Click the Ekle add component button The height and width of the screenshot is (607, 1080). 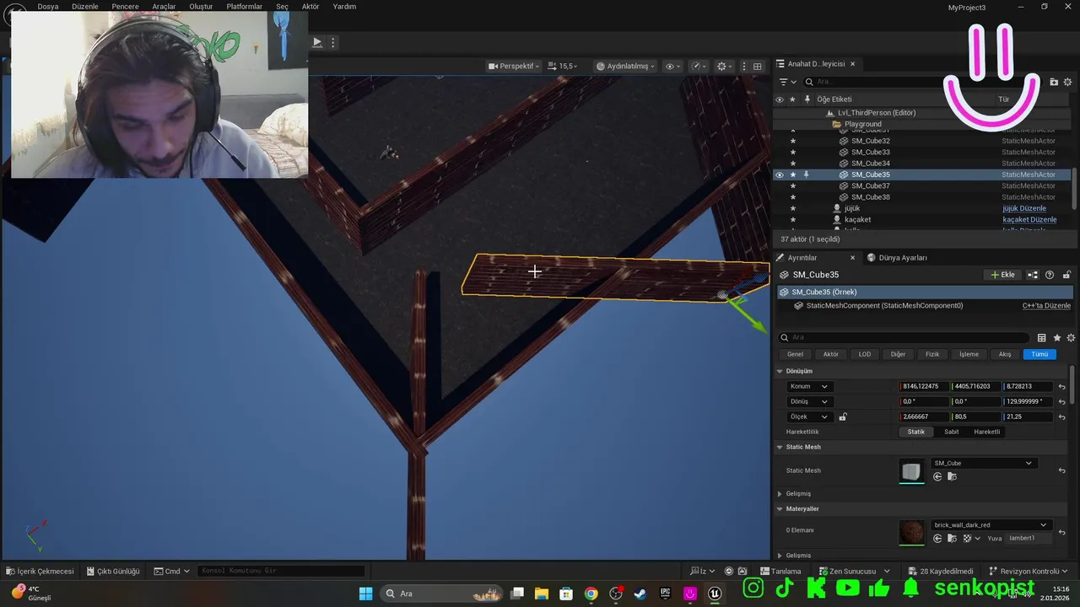[x=1002, y=275]
